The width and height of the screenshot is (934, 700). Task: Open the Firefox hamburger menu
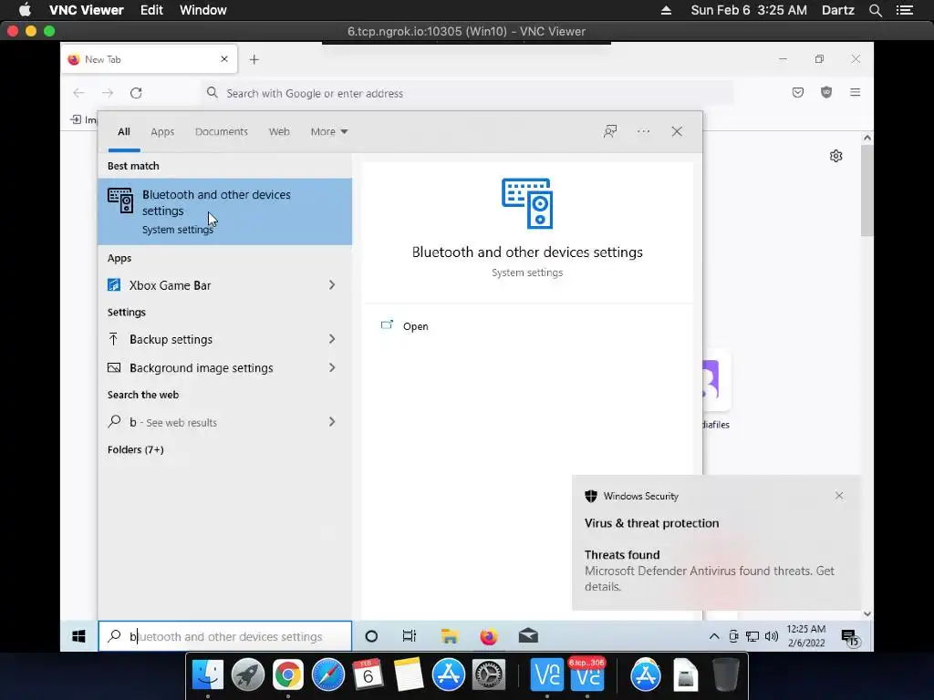855,92
